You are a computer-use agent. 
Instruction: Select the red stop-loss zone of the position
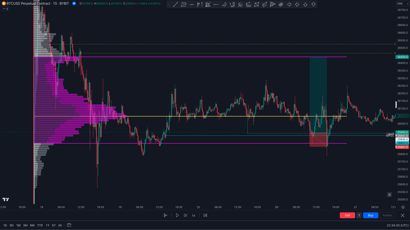pyautogui.click(x=318, y=140)
